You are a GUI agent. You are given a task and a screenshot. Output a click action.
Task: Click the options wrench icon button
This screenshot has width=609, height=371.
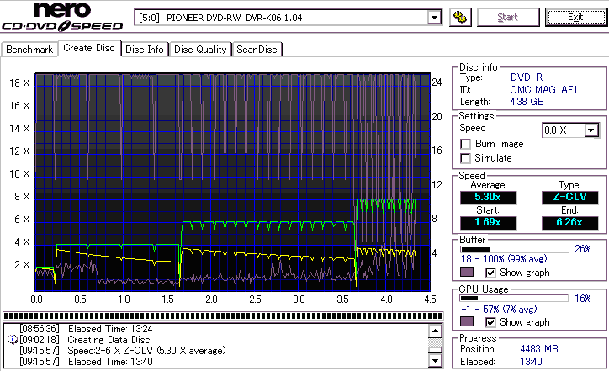460,18
